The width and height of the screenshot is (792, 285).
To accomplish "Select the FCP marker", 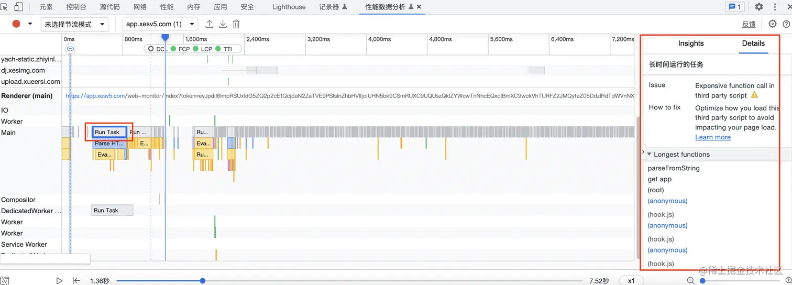I will point(180,49).
